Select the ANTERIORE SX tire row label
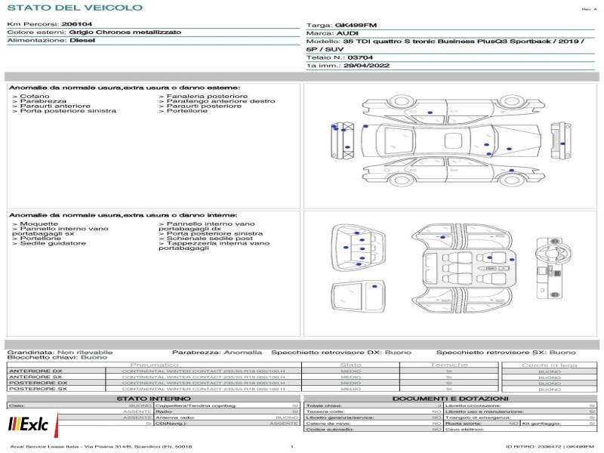This screenshot has height=453, width=604. [x=35, y=377]
